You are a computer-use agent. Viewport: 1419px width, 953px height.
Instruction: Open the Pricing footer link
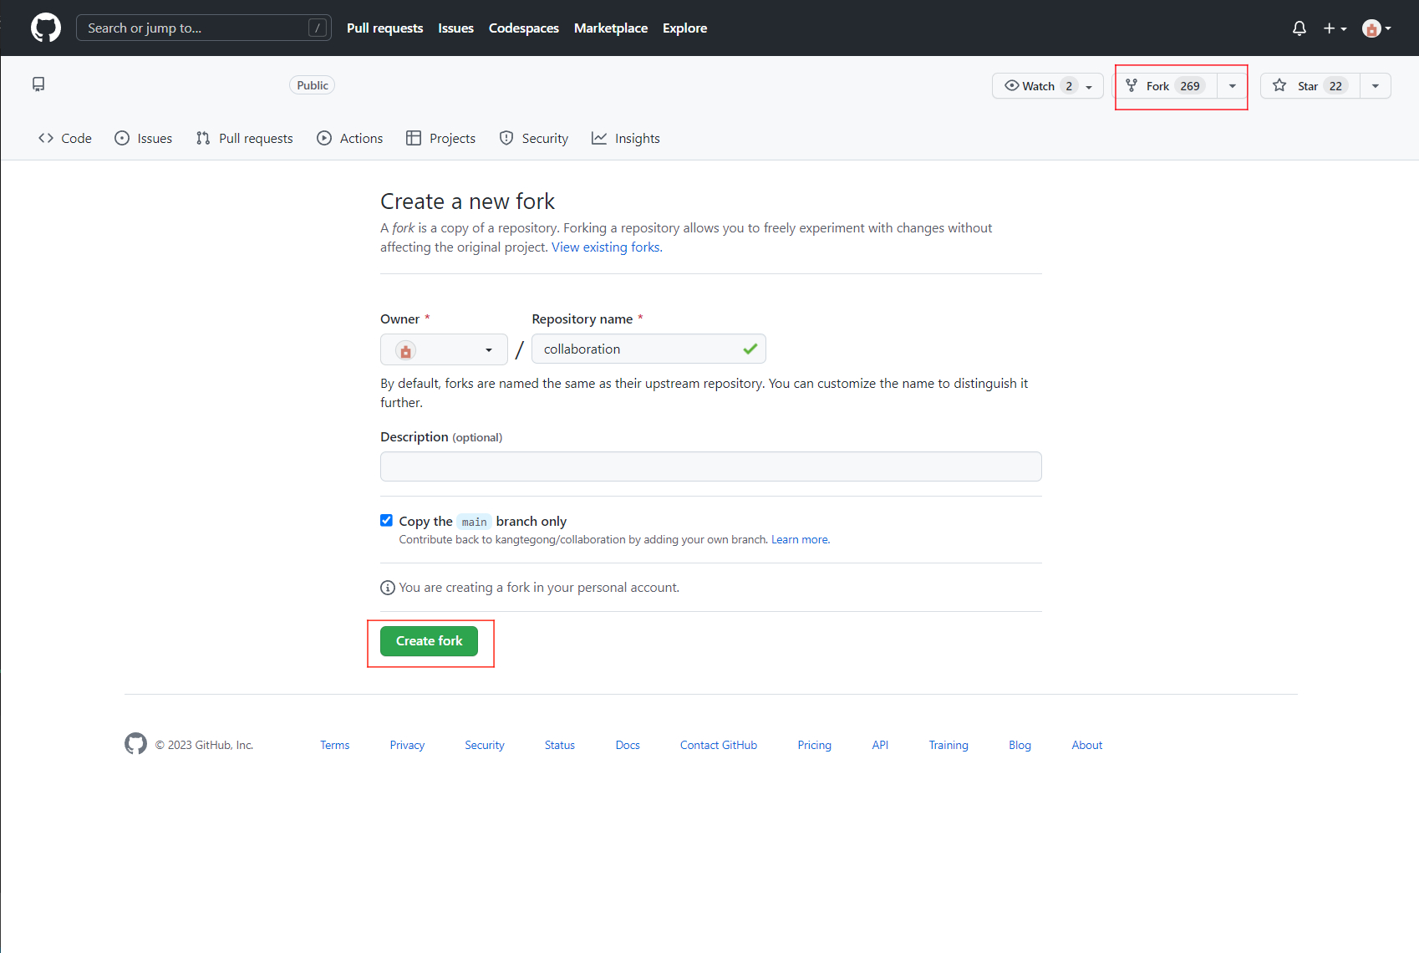coord(815,745)
